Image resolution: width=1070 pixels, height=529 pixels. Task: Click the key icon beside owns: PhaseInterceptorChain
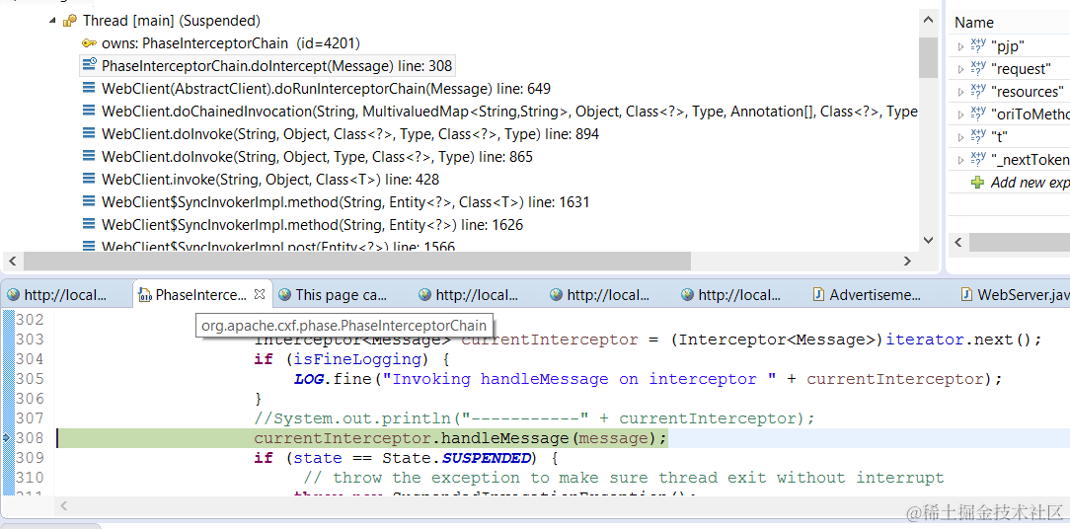tap(89, 43)
